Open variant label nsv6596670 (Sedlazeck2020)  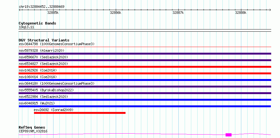(43, 57)
